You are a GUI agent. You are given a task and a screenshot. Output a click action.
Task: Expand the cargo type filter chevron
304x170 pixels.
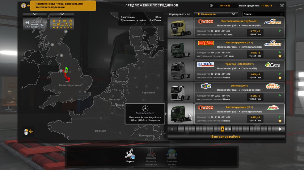(62, 14)
